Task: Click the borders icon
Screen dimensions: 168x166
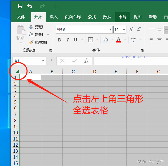Action: click(90, 40)
